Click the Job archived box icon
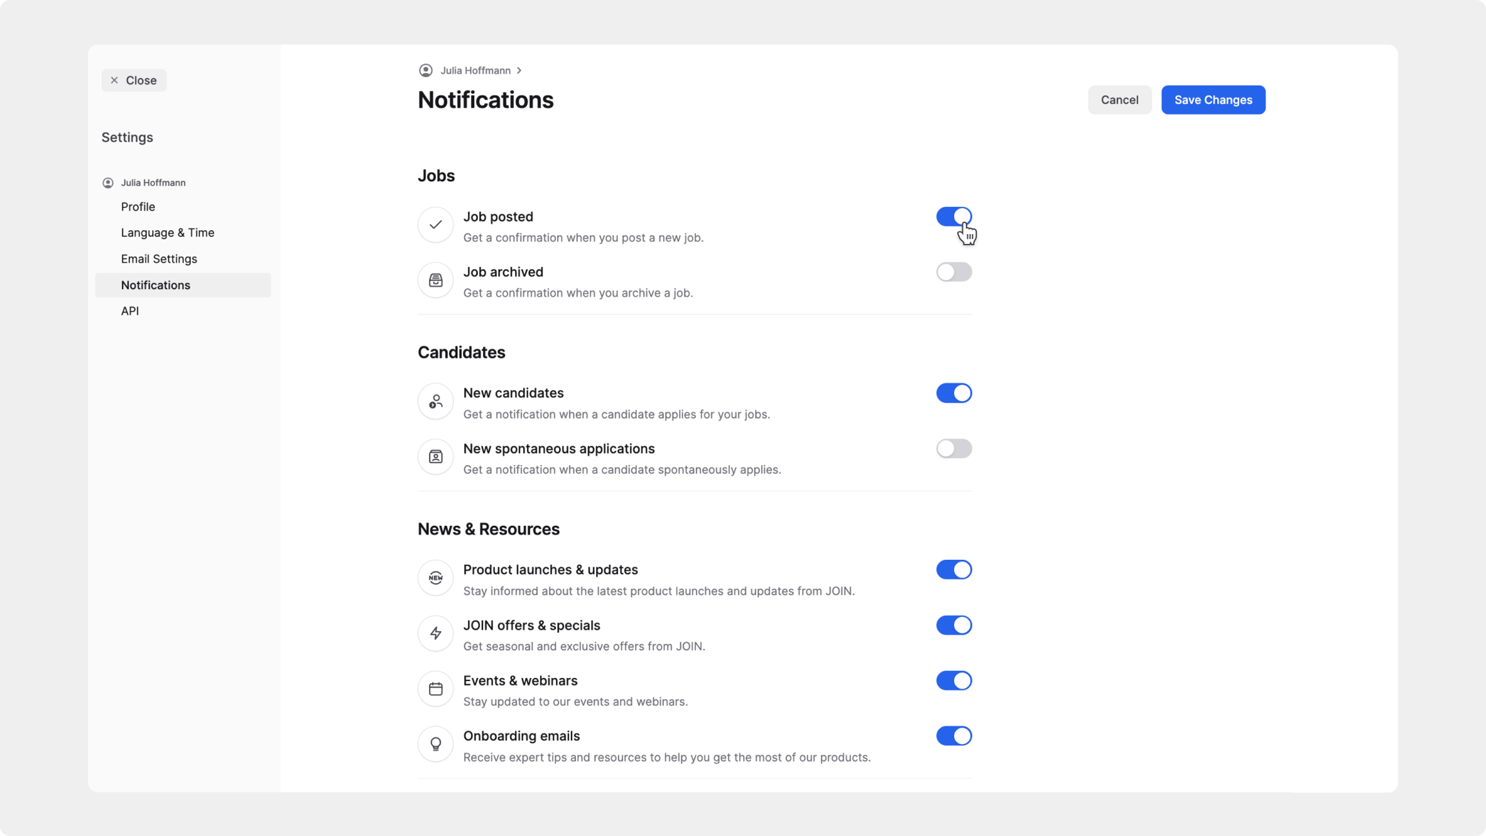 [435, 280]
